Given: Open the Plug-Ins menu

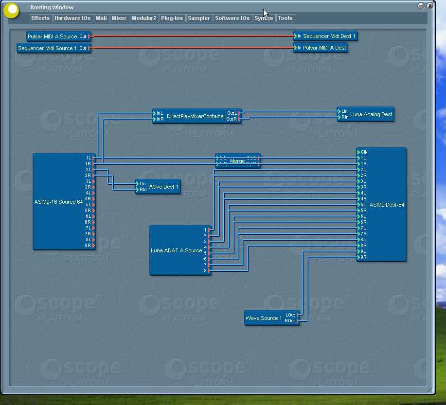Looking at the screenshot, I should click(172, 18).
